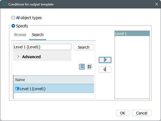Select Level 1 in the right selected list
The width and height of the screenshot is (161, 121).
[x=132, y=34]
